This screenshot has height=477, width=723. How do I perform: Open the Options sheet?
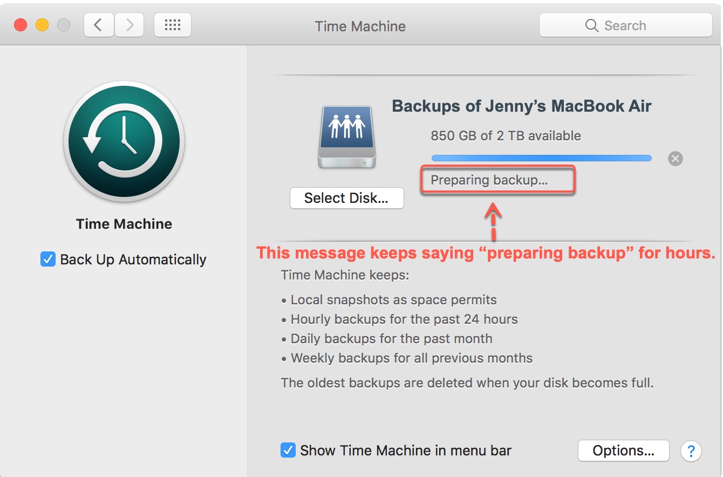coord(623,450)
